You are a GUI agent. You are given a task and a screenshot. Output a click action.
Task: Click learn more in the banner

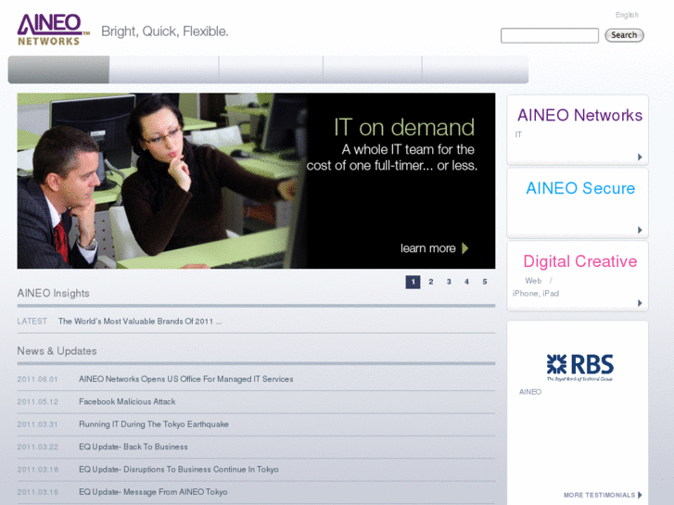click(x=427, y=248)
